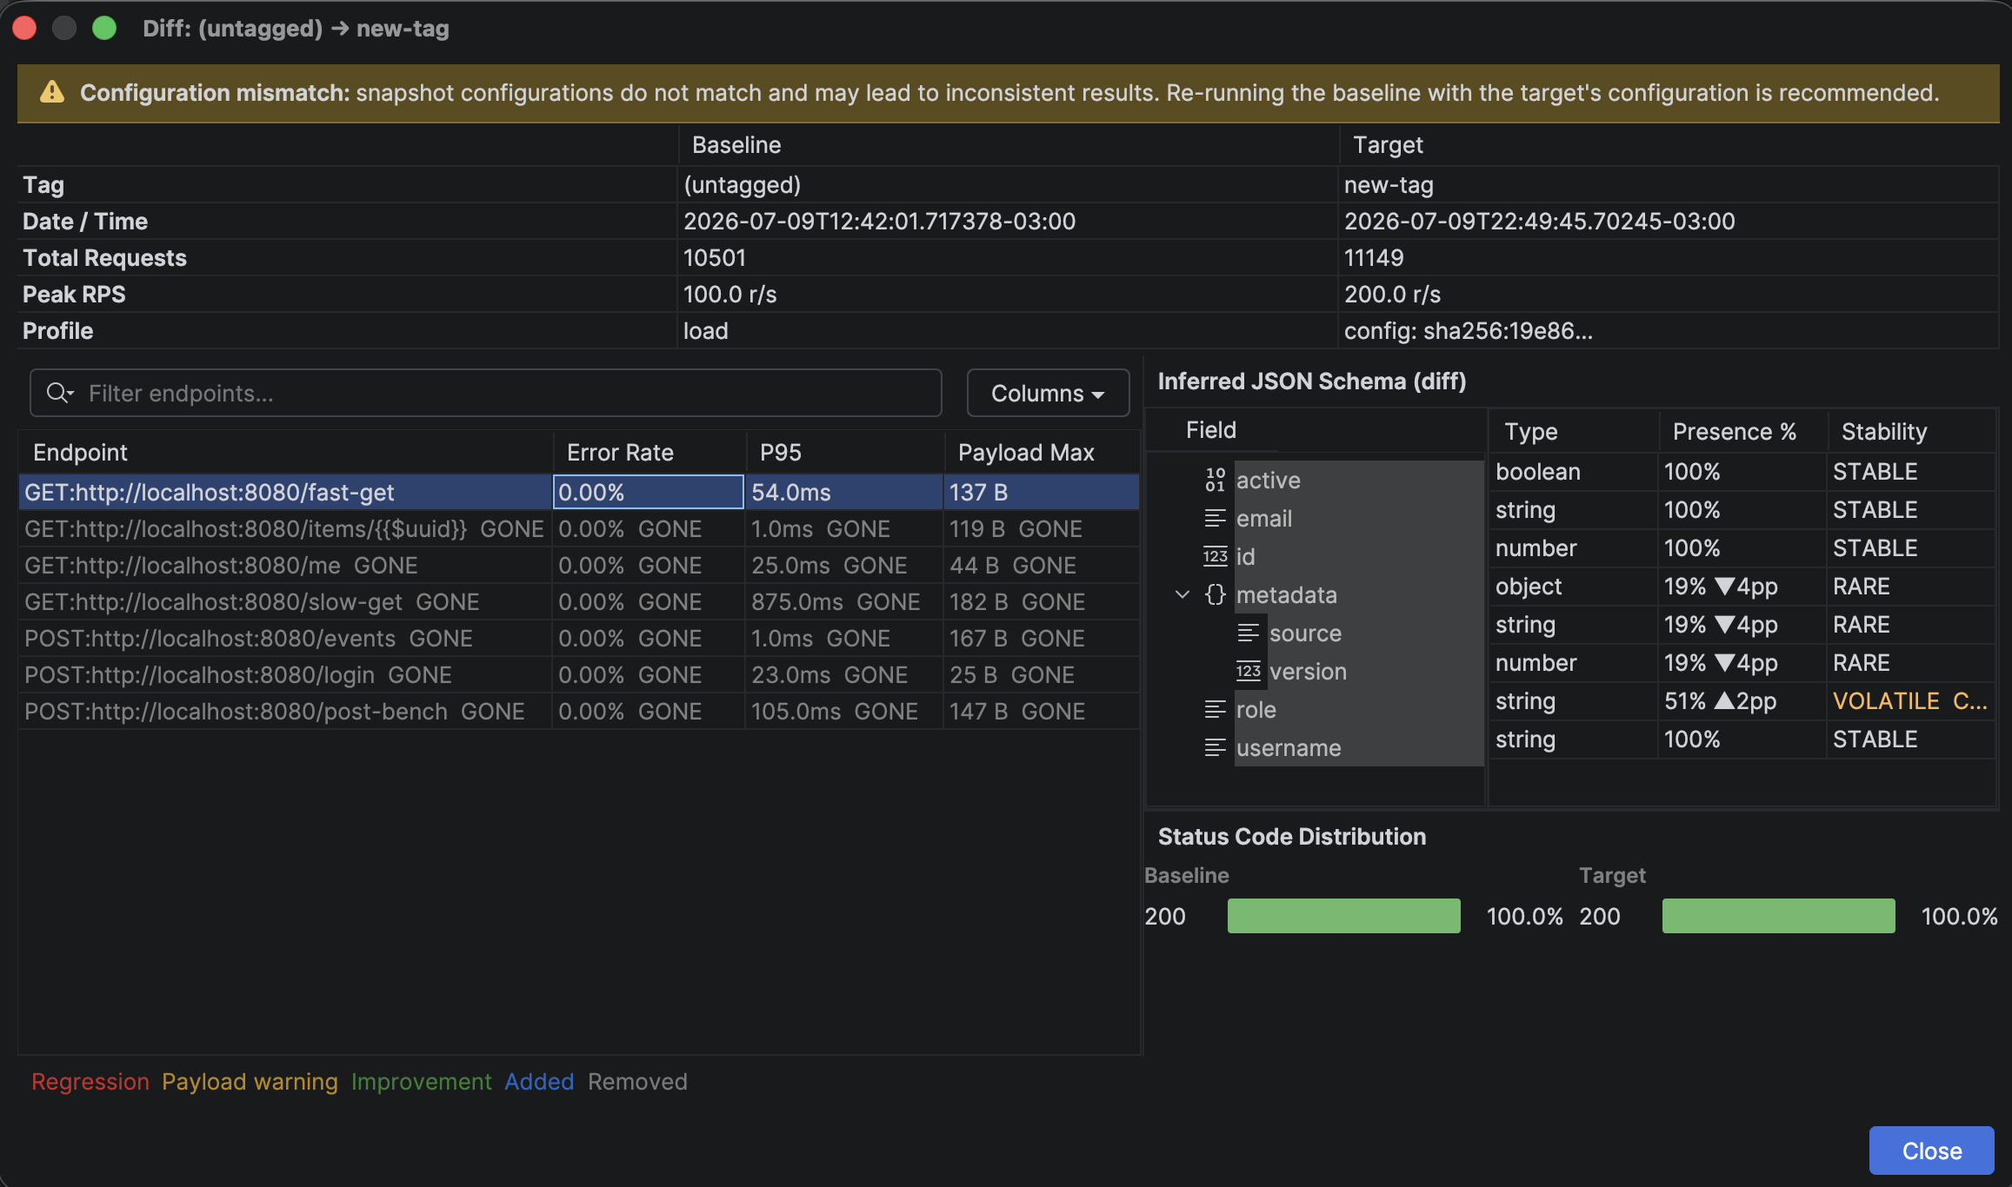
Task: Click the 0.00% error rate cell of fast-get
Action: [x=649, y=492]
